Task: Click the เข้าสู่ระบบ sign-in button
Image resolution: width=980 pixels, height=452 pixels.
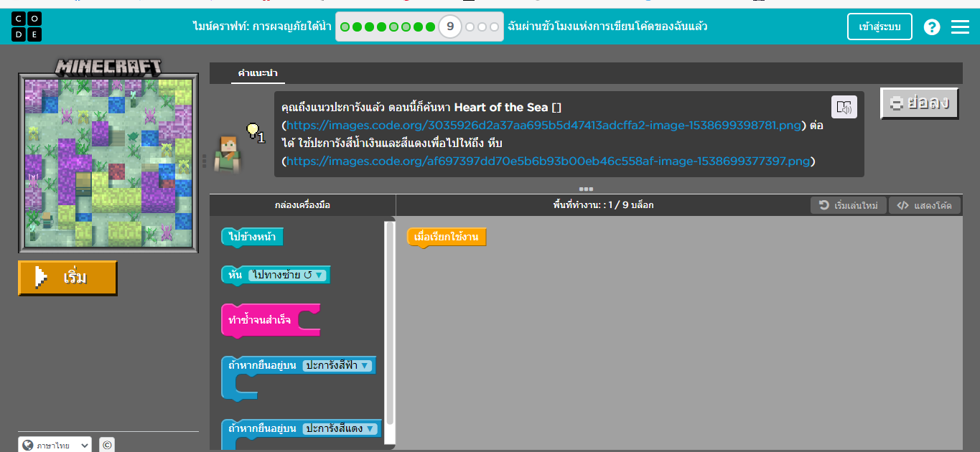Action: (x=879, y=27)
